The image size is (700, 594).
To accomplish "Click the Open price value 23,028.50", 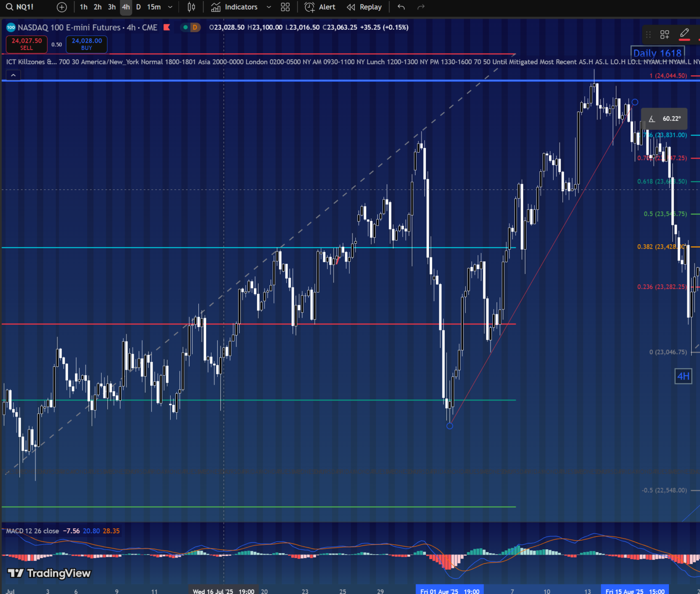I will tap(228, 27).
